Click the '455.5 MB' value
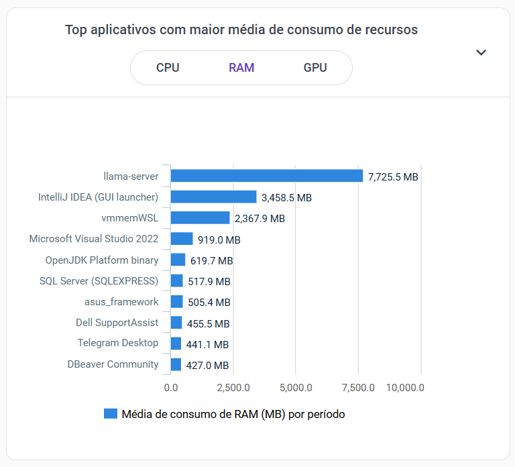 point(209,323)
